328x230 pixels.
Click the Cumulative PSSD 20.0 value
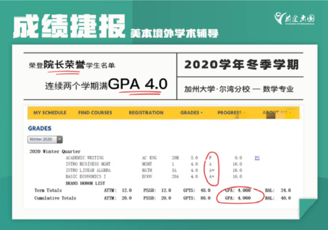[166, 198]
